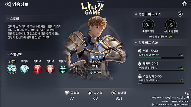Select the 궁극기 ultimate skill icon
The height and width of the screenshot is (107, 191).
(12, 69)
